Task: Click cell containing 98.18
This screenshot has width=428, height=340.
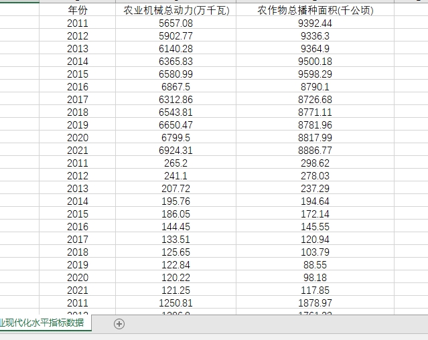Action: (x=315, y=278)
